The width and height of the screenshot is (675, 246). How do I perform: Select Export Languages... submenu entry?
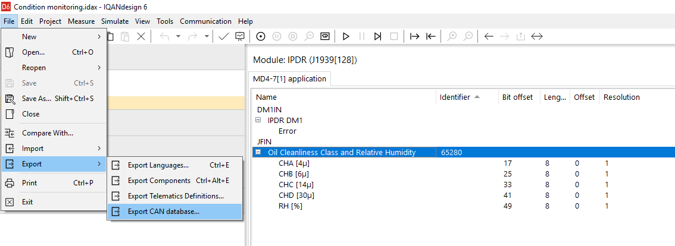tap(175, 165)
